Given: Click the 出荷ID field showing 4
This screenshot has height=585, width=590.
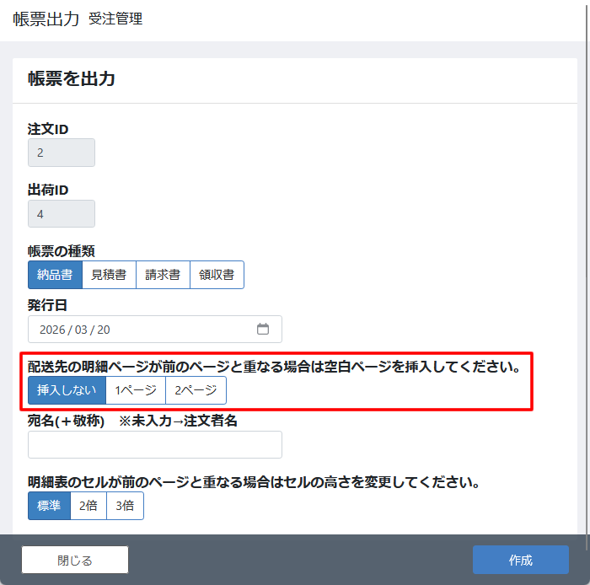Looking at the screenshot, I should [62, 213].
